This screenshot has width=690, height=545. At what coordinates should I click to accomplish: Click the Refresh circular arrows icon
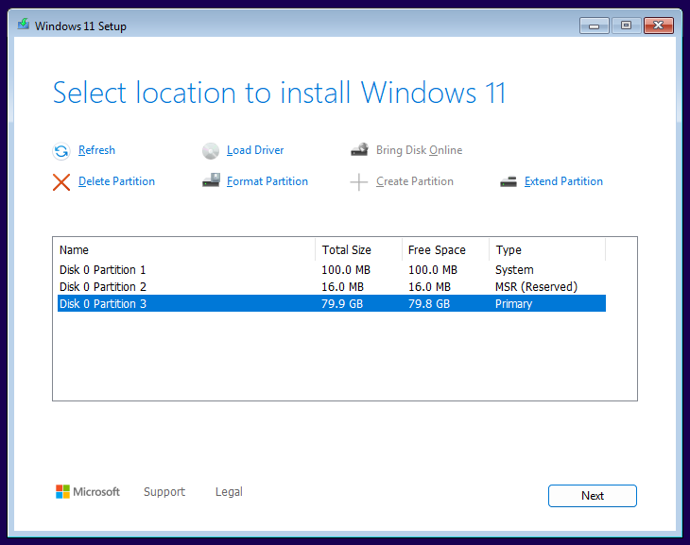coord(61,151)
